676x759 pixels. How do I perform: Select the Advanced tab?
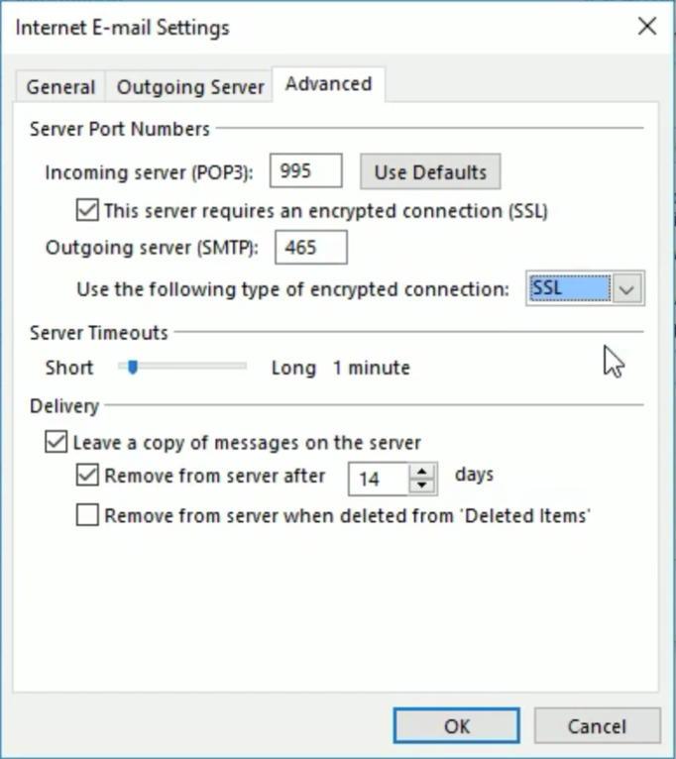click(x=328, y=84)
